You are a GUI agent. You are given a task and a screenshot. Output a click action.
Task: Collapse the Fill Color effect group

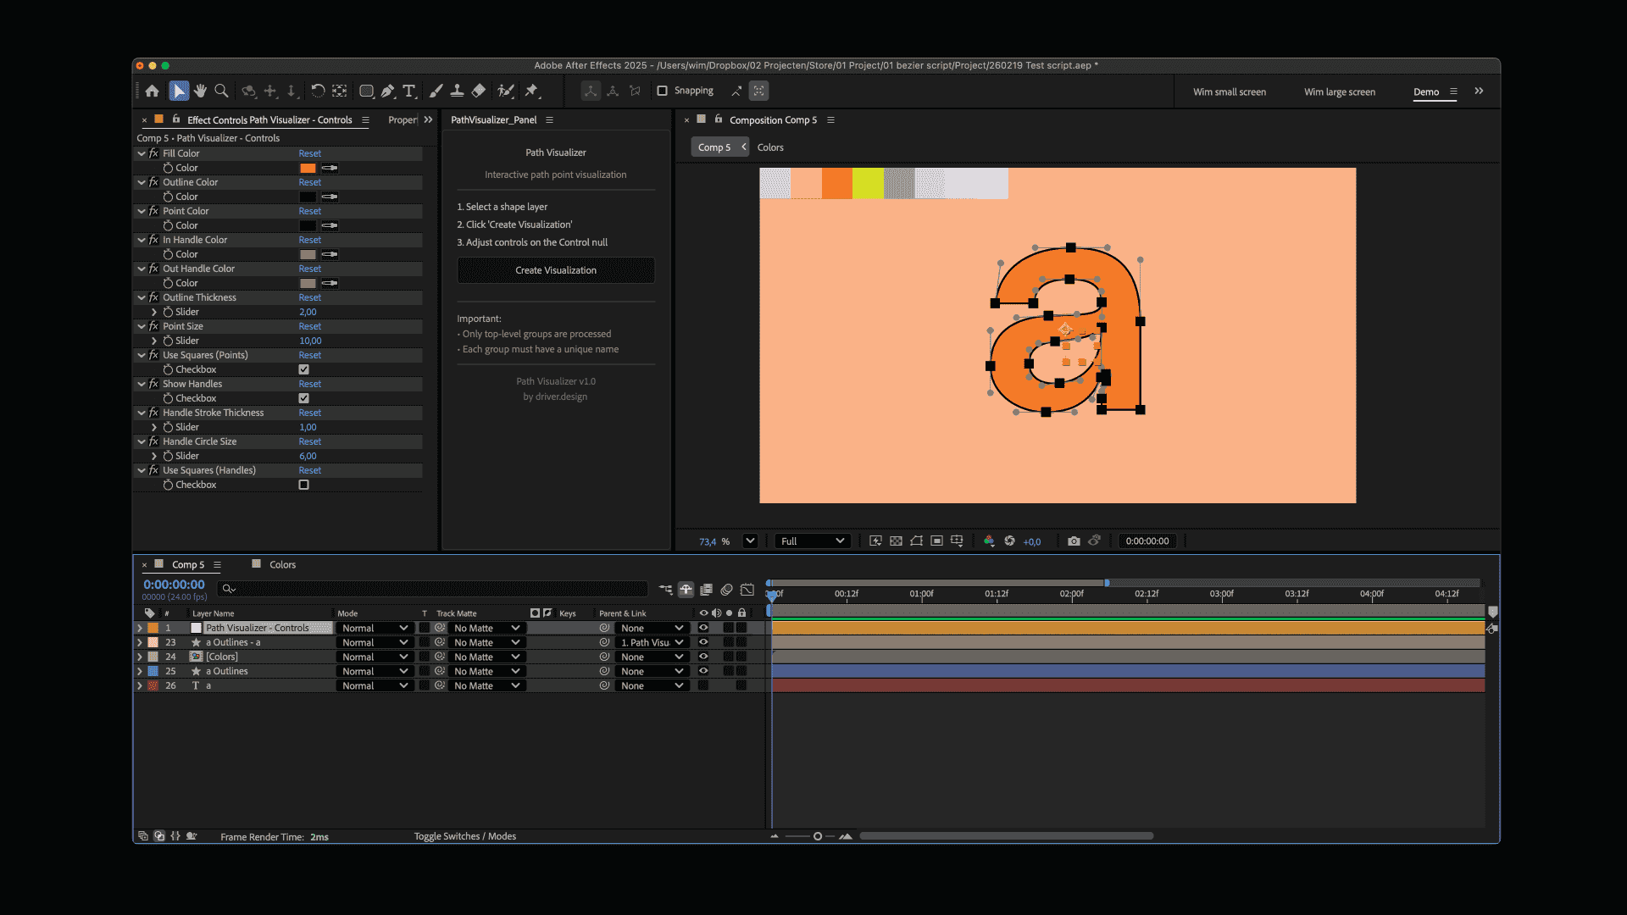[x=142, y=153]
